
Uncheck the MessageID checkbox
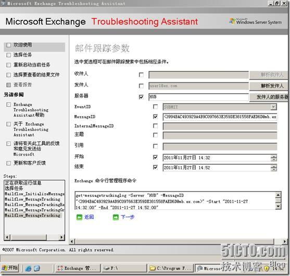(x=156, y=117)
